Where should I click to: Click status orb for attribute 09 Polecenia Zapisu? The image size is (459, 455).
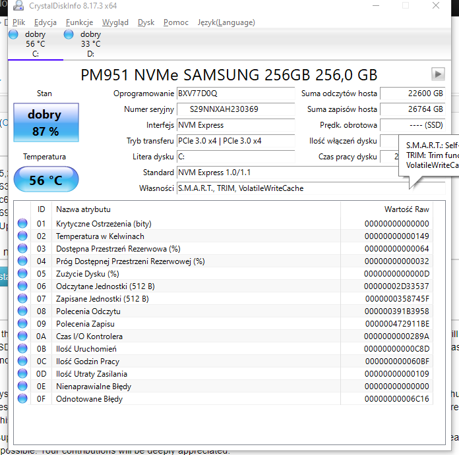click(22, 323)
